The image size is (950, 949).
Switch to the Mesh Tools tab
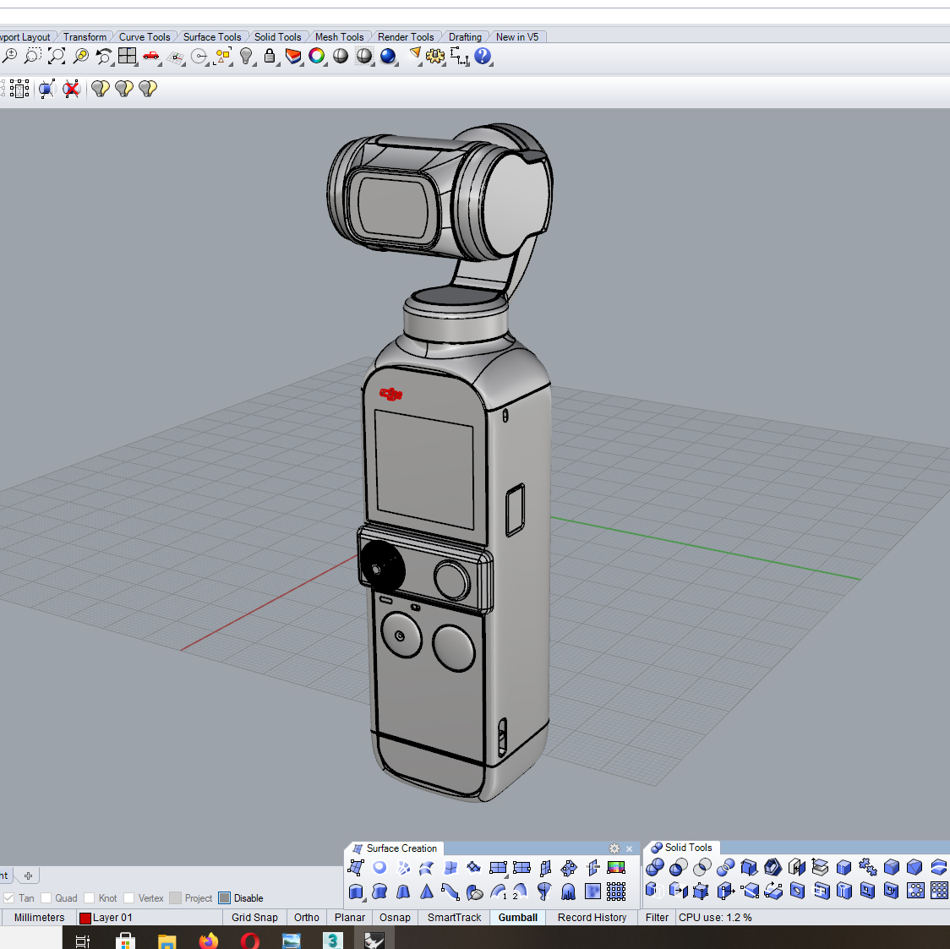(339, 37)
